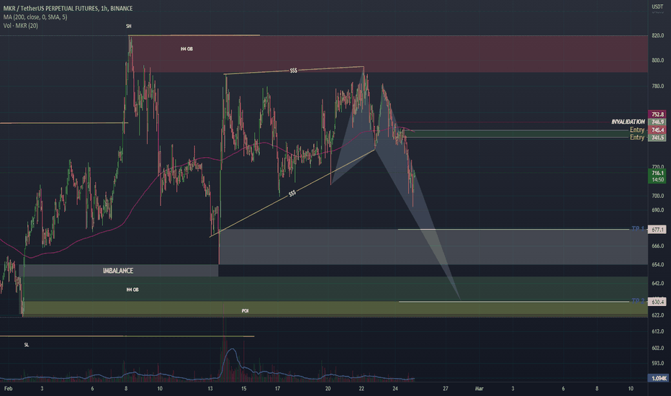Select the 746.9 price tag

click(657, 122)
